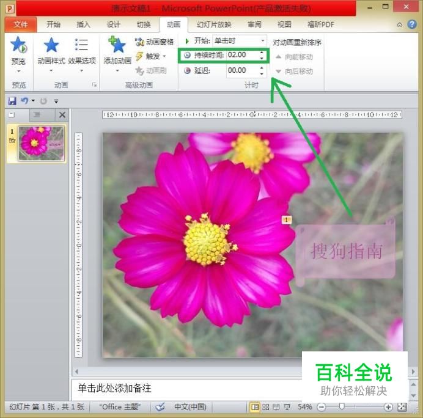Image resolution: width=423 pixels, height=418 pixels.
Task: Click the slide 1 animation star marker
Action: (x=12, y=140)
